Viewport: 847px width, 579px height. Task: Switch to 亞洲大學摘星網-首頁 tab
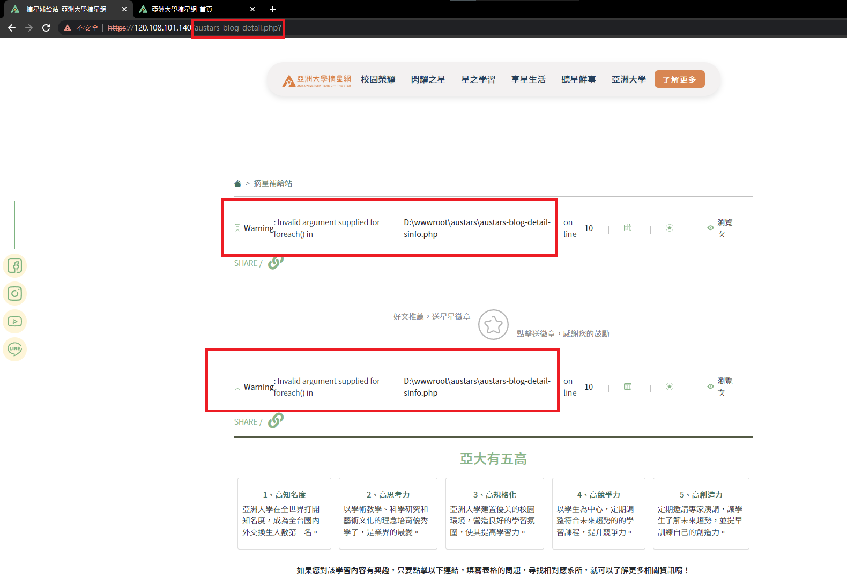(x=196, y=9)
